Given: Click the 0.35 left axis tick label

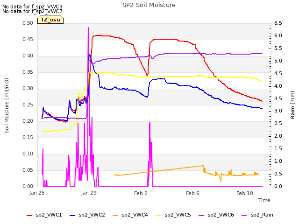Looking at the screenshot, I should click(28, 72).
